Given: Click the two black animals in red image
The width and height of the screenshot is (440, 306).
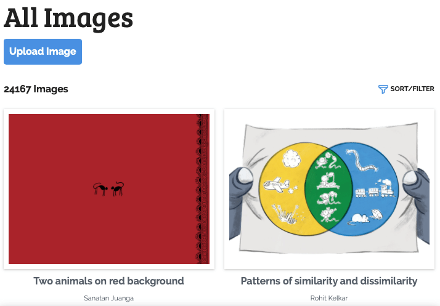Looking at the screenshot, I should 109,188.
